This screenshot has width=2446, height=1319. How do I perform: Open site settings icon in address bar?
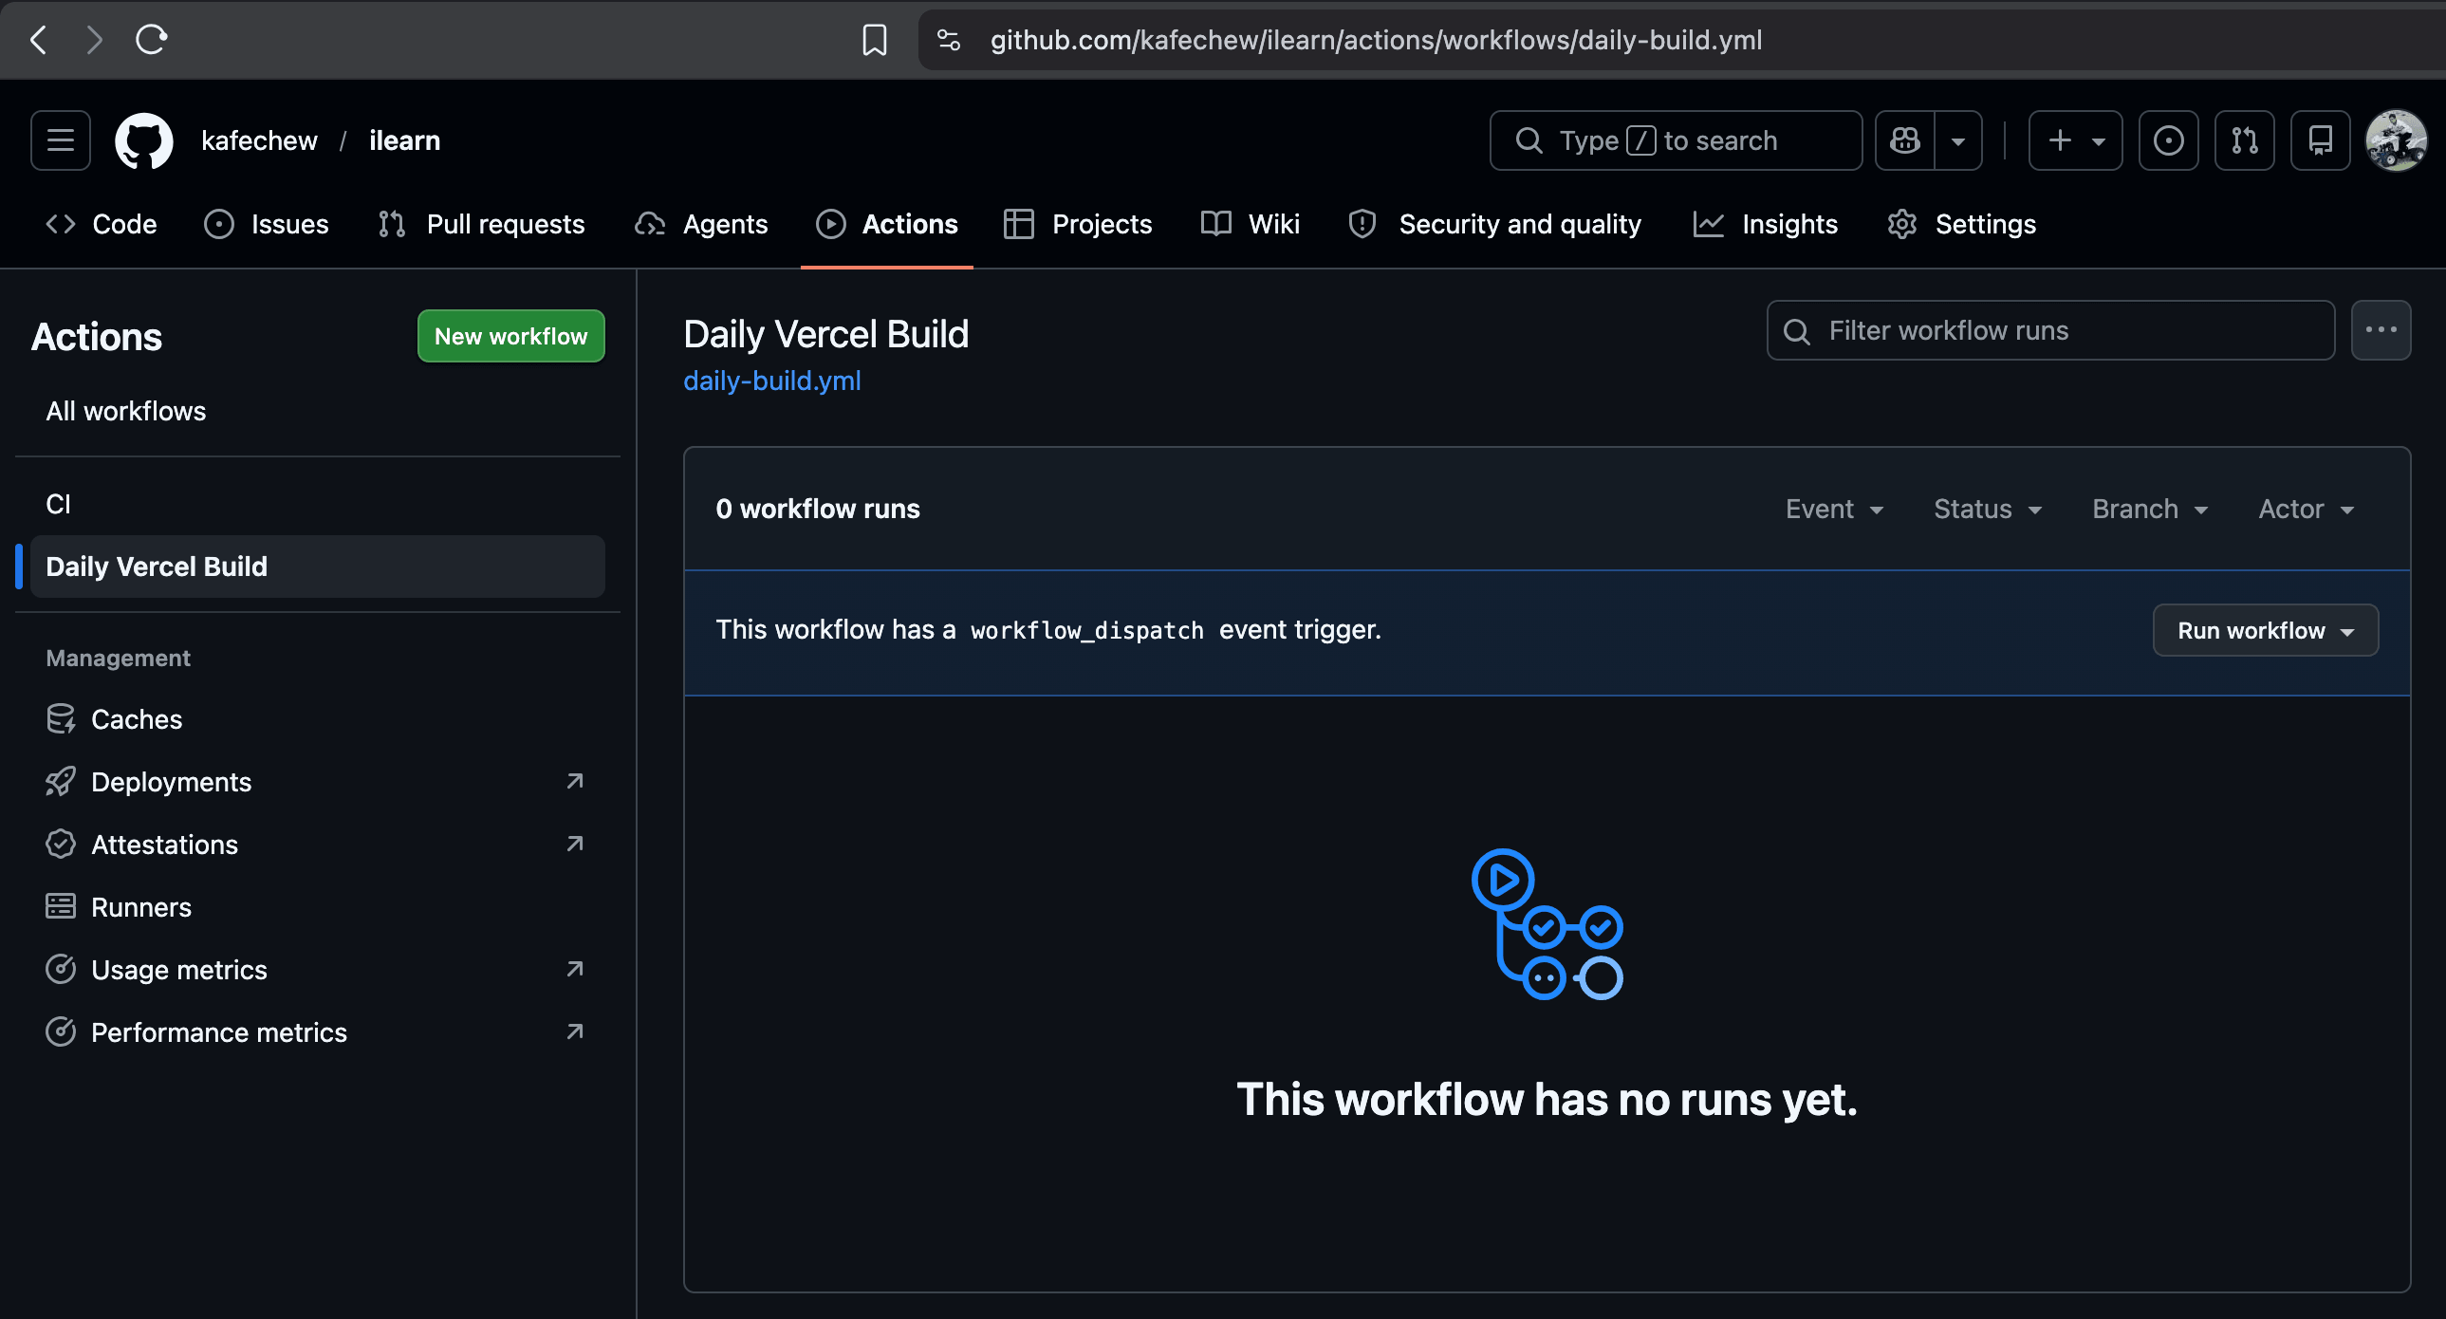[949, 40]
